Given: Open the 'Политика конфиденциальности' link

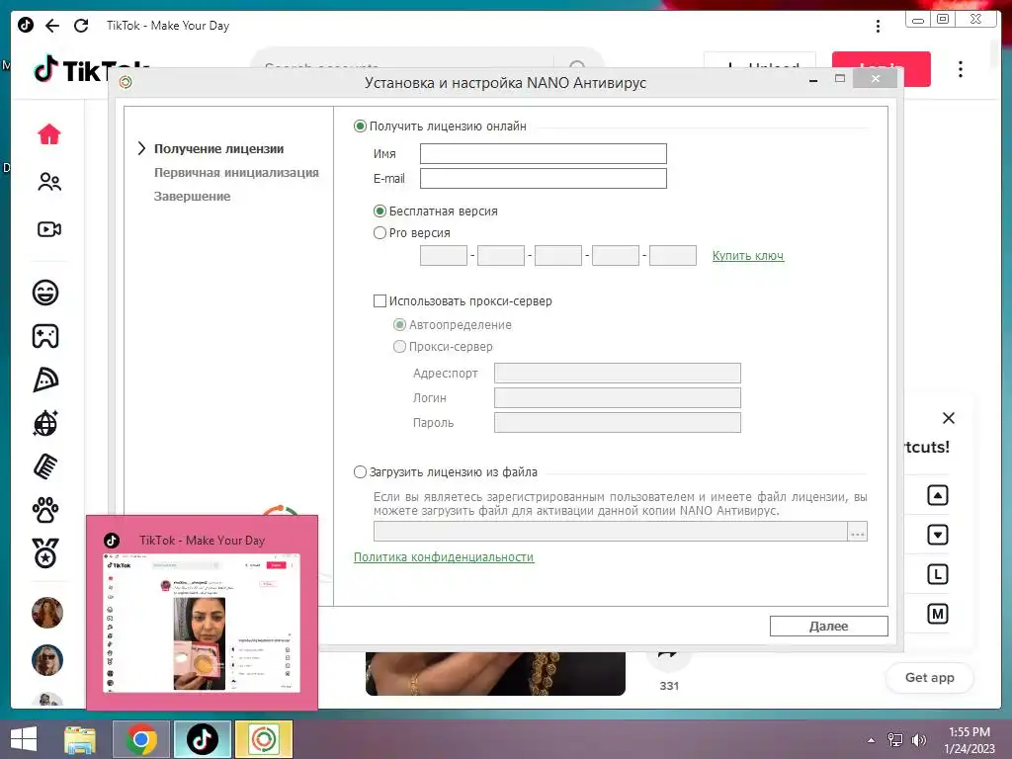Looking at the screenshot, I should pyautogui.click(x=444, y=557).
